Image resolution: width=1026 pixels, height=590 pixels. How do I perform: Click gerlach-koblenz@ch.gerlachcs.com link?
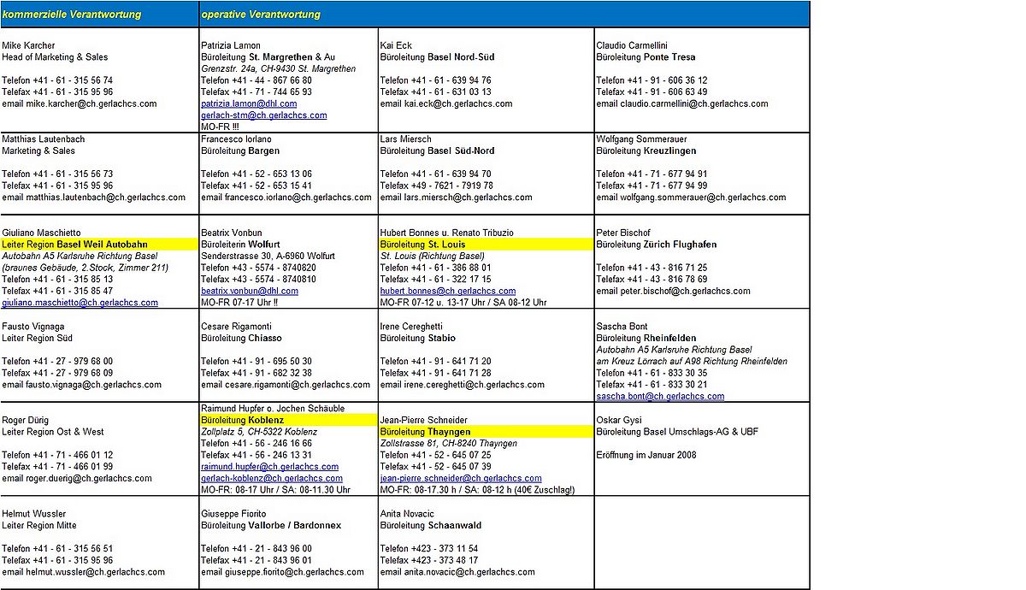coord(272,478)
